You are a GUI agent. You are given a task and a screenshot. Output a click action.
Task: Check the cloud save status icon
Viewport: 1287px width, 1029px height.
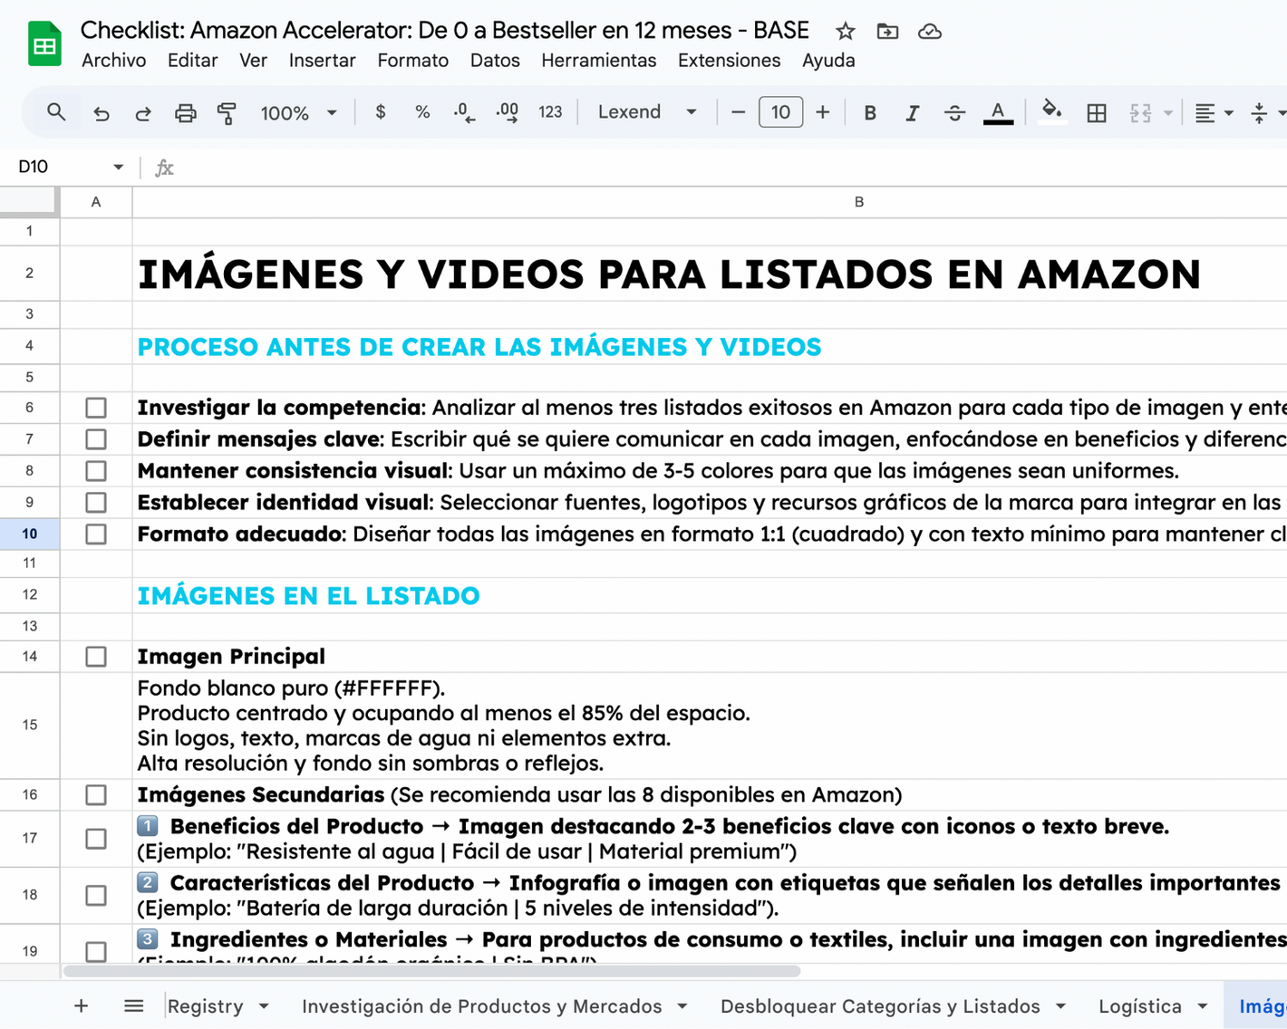[929, 32]
